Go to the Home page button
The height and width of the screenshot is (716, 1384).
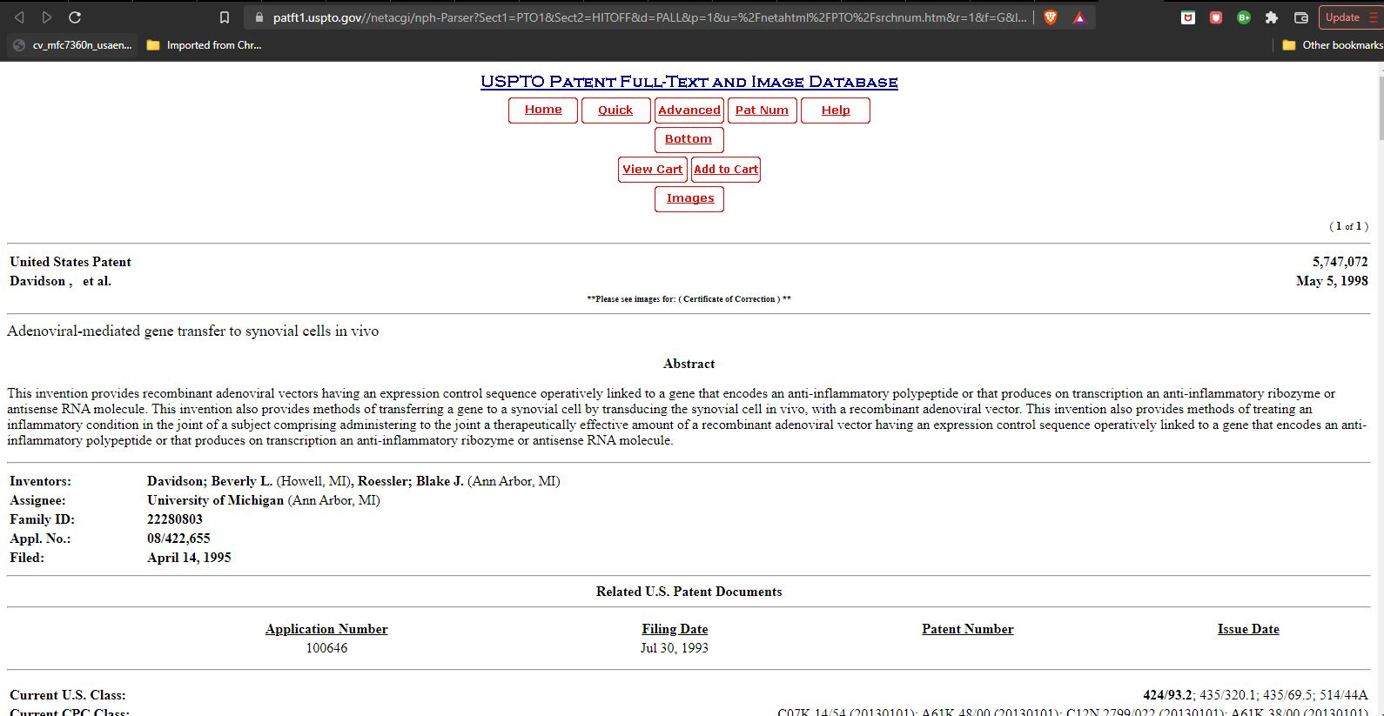(543, 110)
